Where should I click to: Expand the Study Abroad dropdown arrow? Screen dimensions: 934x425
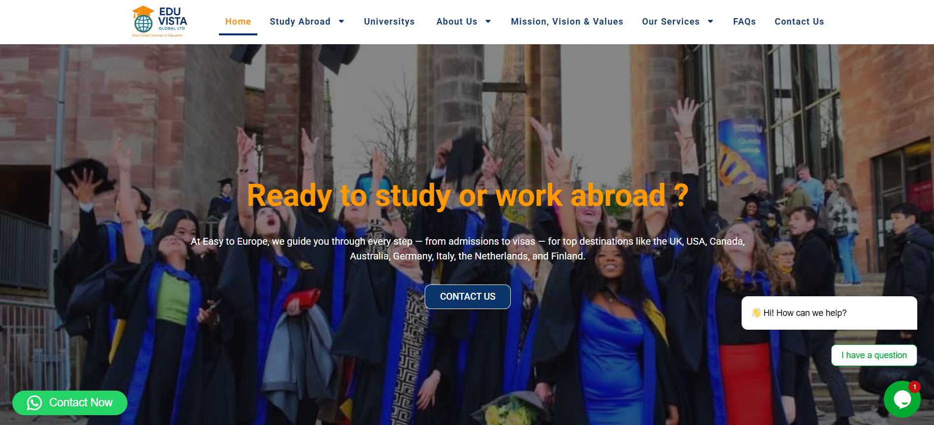pyautogui.click(x=342, y=22)
